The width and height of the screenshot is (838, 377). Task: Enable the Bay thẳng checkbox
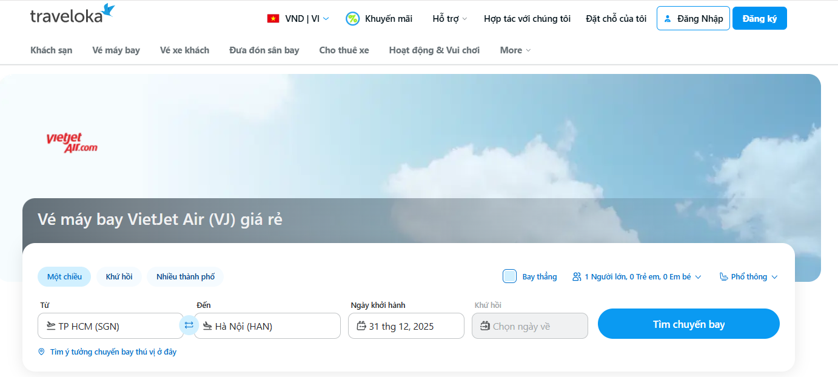[509, 276]
